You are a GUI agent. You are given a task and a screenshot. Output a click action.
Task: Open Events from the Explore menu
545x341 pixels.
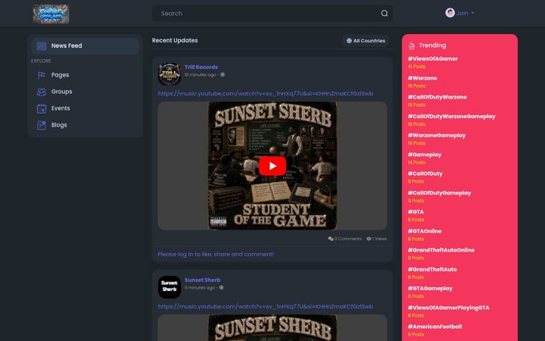(x=85, y=108)
